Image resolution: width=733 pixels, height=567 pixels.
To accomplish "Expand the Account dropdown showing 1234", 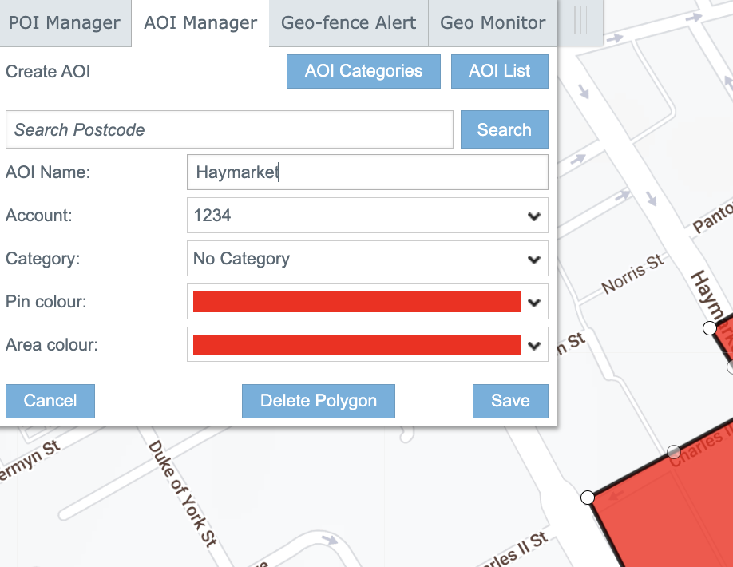I will pyautogui.click(x=367, y=216).
